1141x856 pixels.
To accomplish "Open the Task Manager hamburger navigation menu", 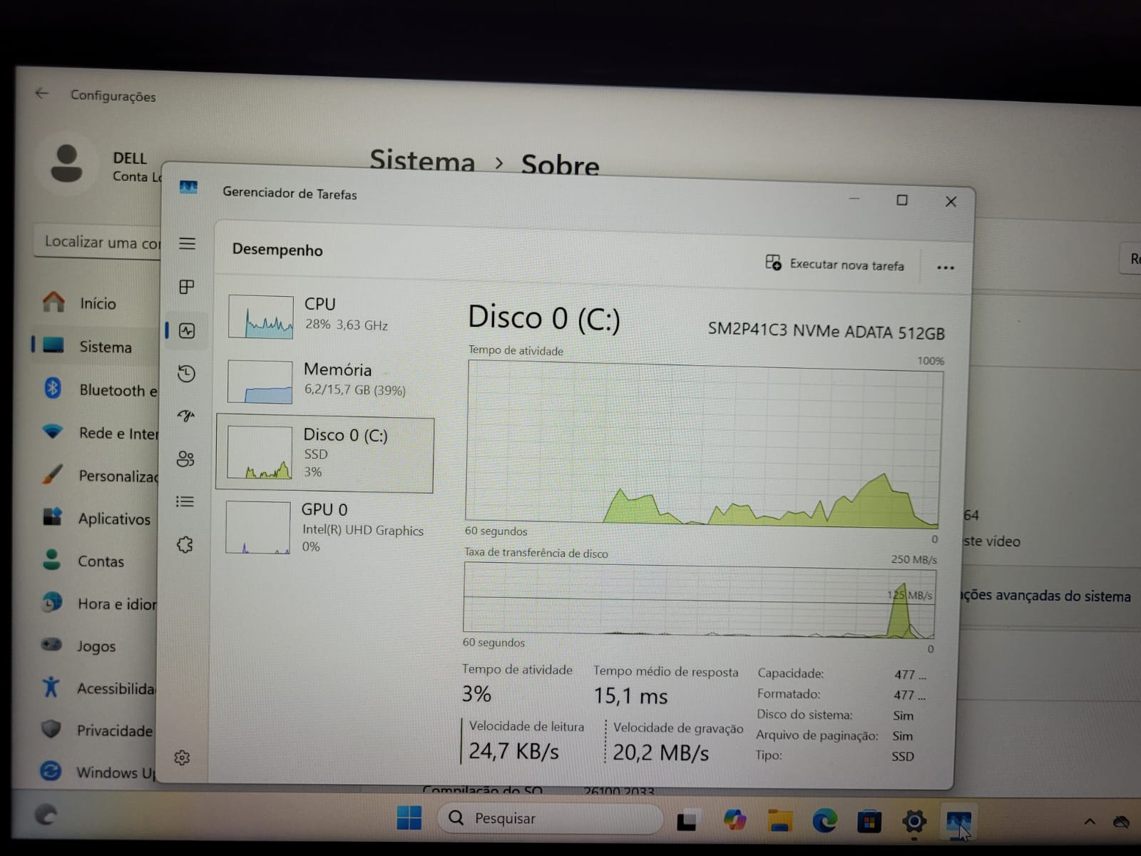I will (187, 244).
